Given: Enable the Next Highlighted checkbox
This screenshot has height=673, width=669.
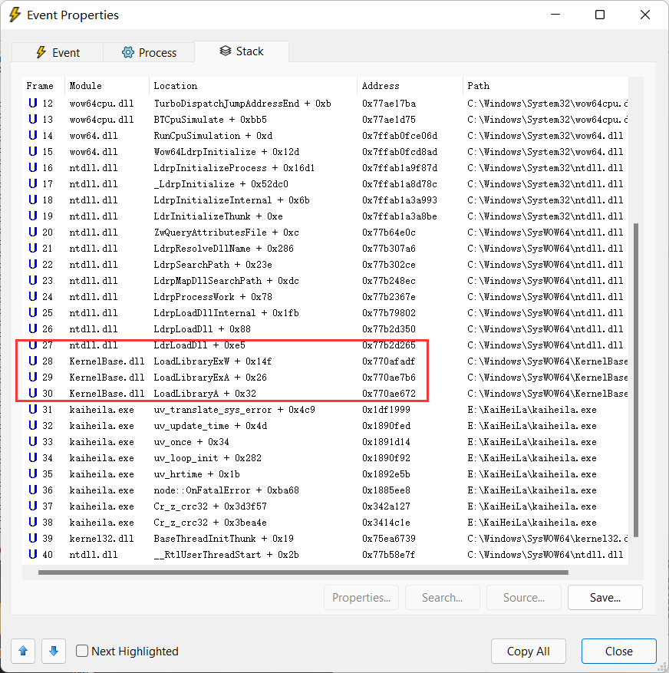Looking at the screenshot, I should point(82,651).
